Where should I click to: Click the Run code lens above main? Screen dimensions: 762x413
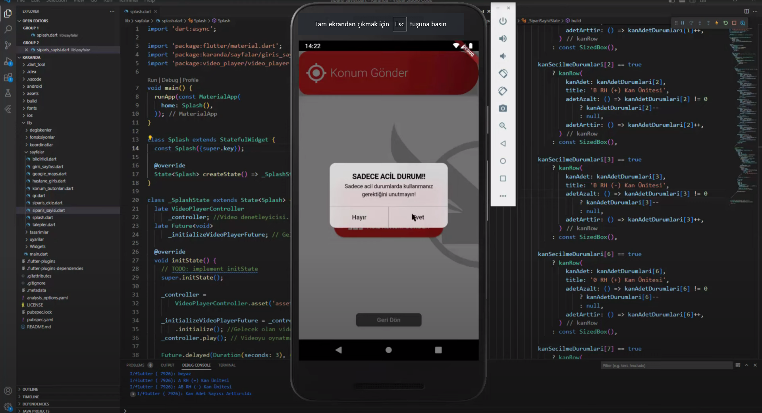pos(152,80)
